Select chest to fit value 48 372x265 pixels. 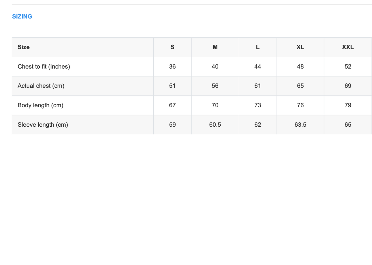300,67
